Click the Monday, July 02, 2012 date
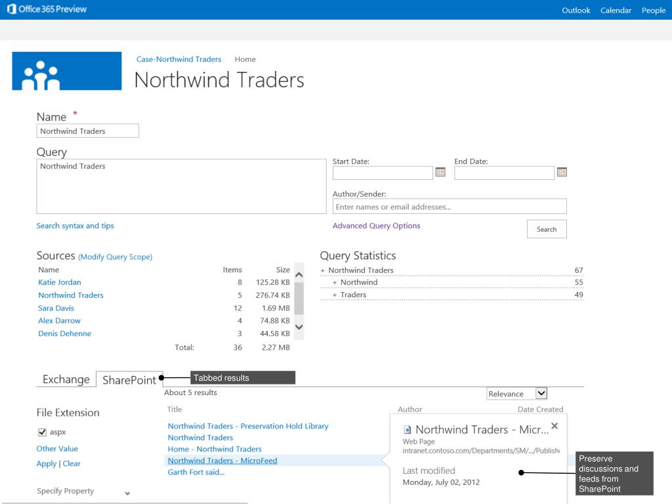 coord(441,482)
